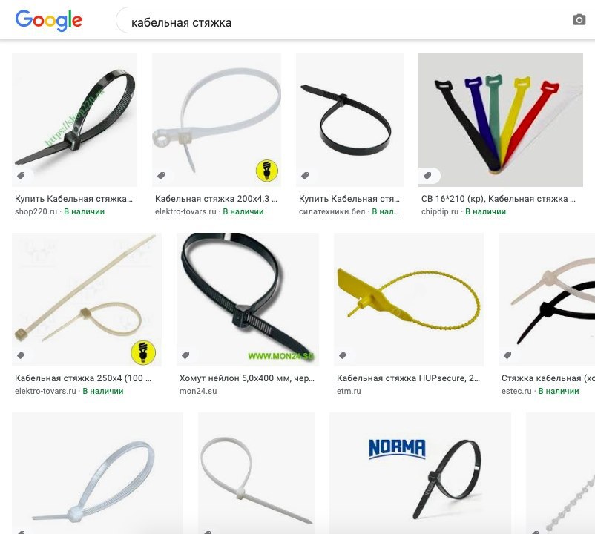Click tag icon on yellow HUPsecure tie image

pos(343,355)
